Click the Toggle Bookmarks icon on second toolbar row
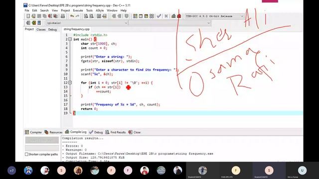Viewport: 319px width, 179px height. point(33,23)
